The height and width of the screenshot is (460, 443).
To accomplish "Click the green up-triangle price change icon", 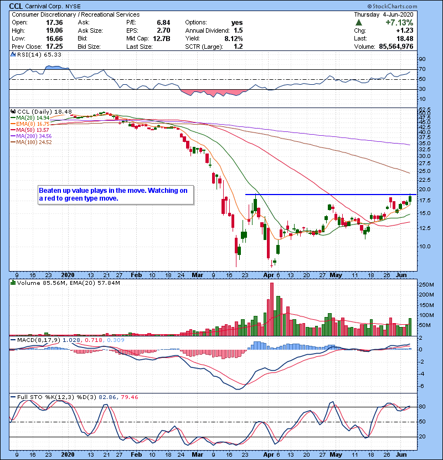I will pos(358,23).
